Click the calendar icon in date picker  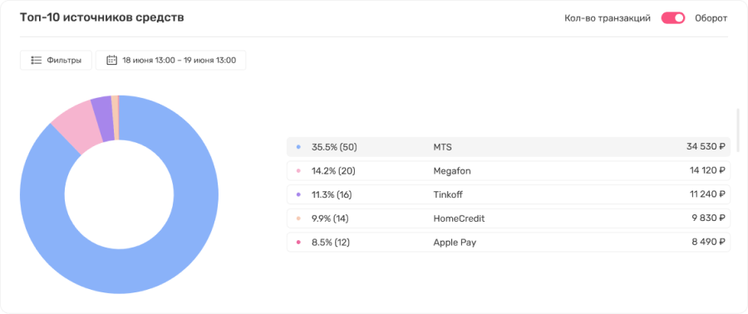[x=111, y=61]
